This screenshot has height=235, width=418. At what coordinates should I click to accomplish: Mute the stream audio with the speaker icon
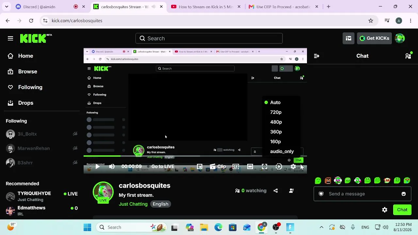[112, 166]
